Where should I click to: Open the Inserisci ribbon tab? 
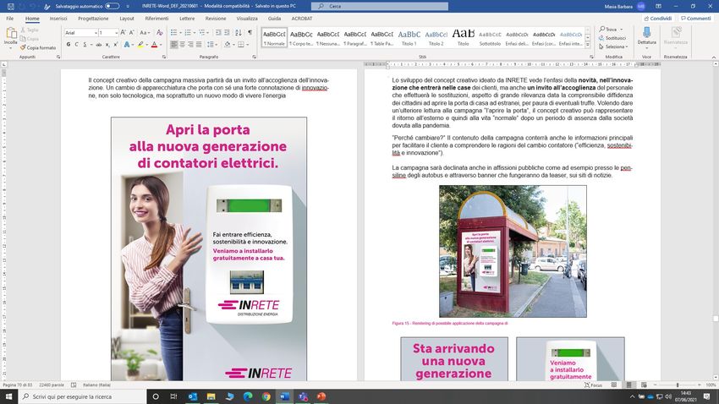click(x=58, y=18)
